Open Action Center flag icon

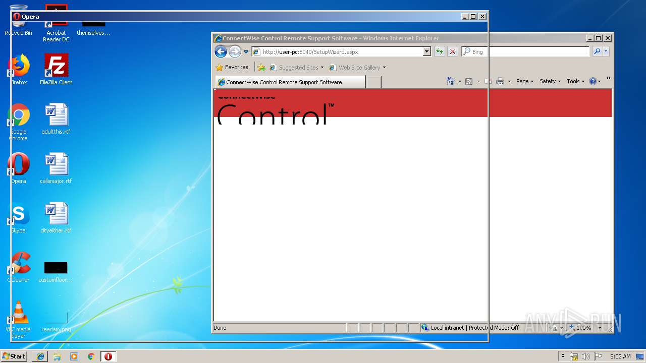point(597,356)
